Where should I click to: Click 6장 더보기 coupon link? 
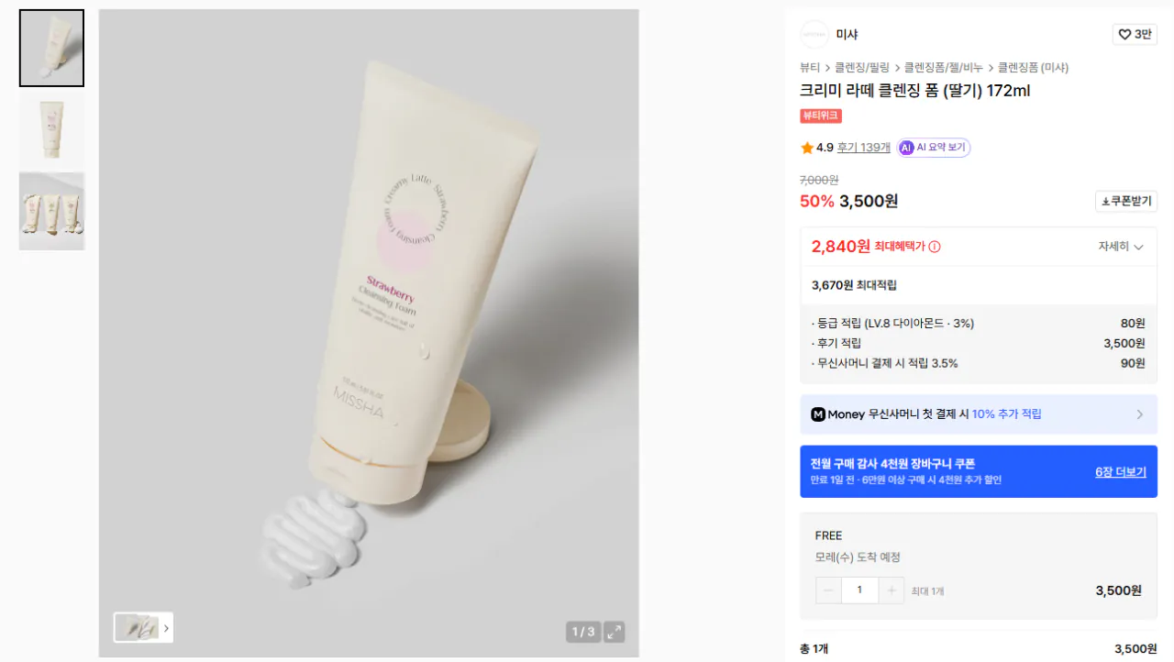pyautogui.click(x=1121, y=472)
